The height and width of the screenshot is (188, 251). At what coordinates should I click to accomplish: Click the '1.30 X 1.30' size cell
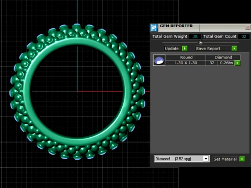(x=186, y=63)
